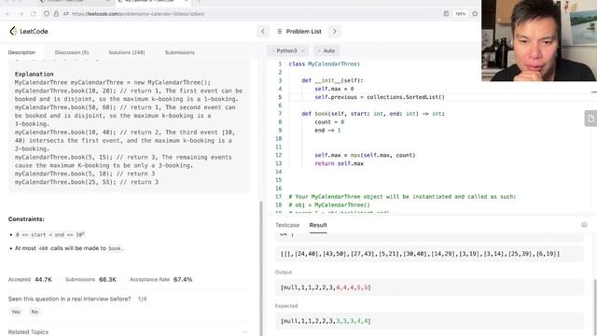The height and width of the screenshot is (336, 597).
Task: Click the 'def book(self, start: int...' line
Action: click(x=373, y=114)
